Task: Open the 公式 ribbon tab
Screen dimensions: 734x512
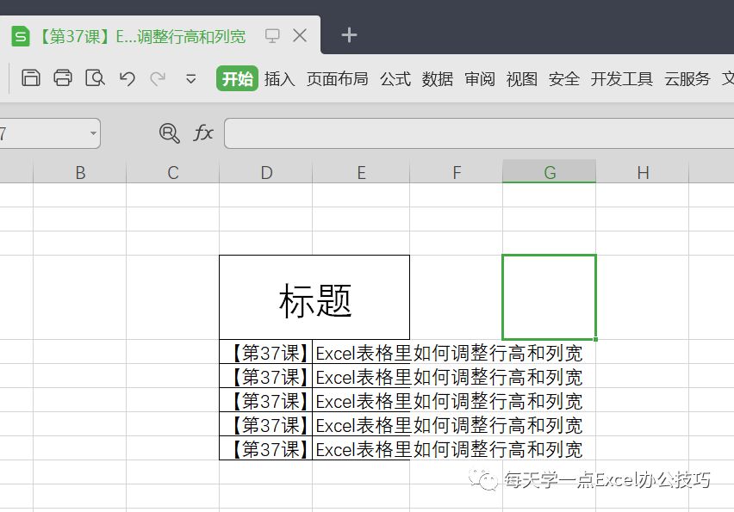Action: coord(395,78)
